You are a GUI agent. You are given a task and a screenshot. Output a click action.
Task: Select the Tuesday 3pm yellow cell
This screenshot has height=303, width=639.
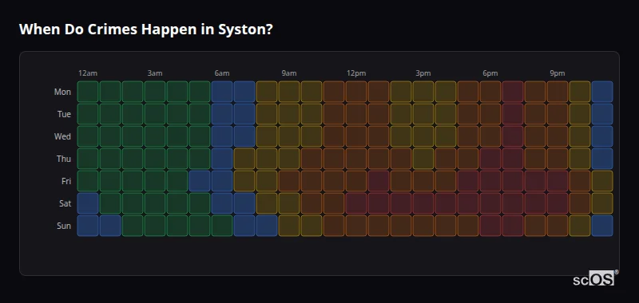tap(423, 114)
